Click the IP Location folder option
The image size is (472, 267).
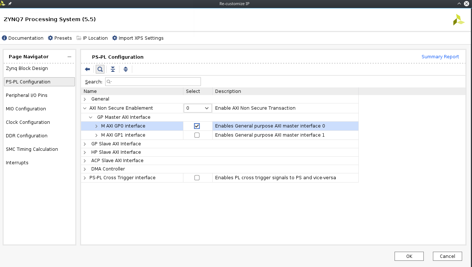coord(92,38)
